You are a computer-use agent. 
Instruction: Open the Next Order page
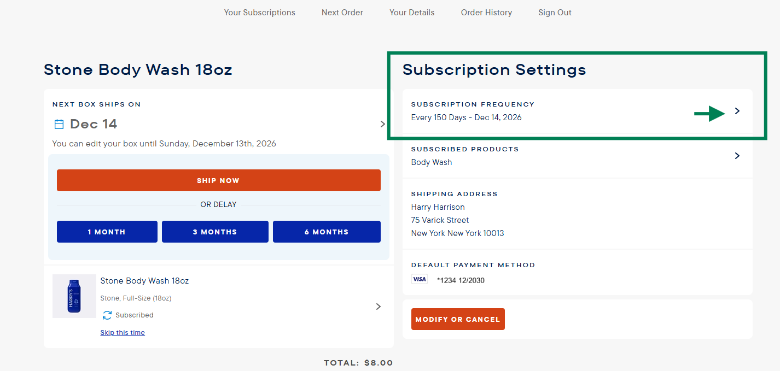[x=342, y=13]
